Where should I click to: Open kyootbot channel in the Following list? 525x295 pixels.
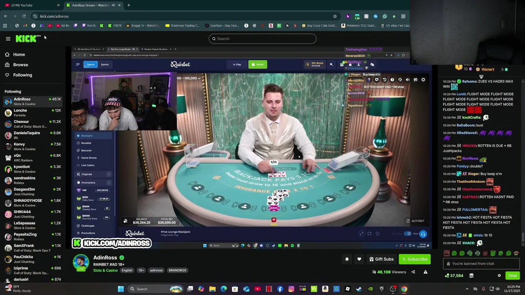point(33,169)
